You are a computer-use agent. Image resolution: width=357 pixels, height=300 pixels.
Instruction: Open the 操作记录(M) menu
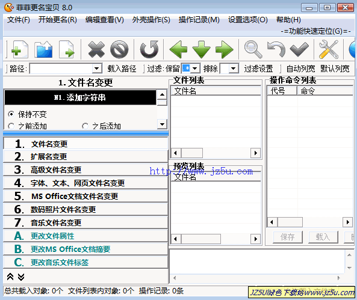coord(199,20)
